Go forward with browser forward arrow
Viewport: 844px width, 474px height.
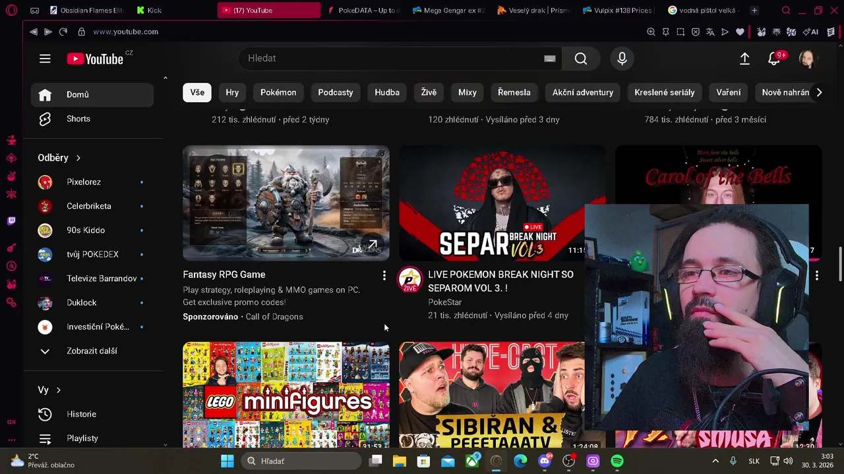48,32
